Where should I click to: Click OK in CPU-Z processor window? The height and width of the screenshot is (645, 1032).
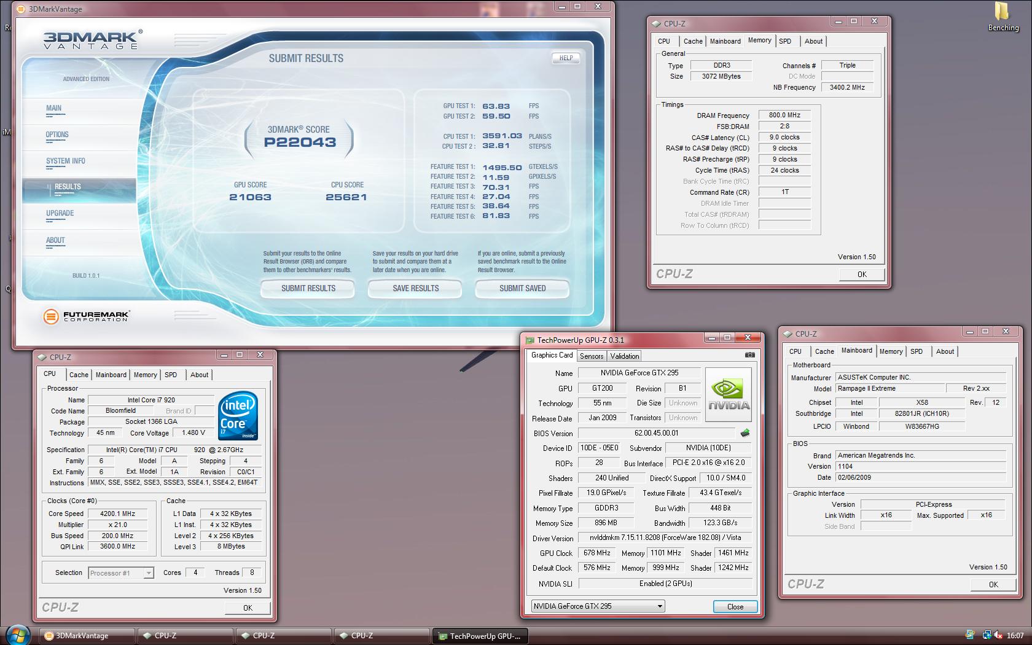248,608
